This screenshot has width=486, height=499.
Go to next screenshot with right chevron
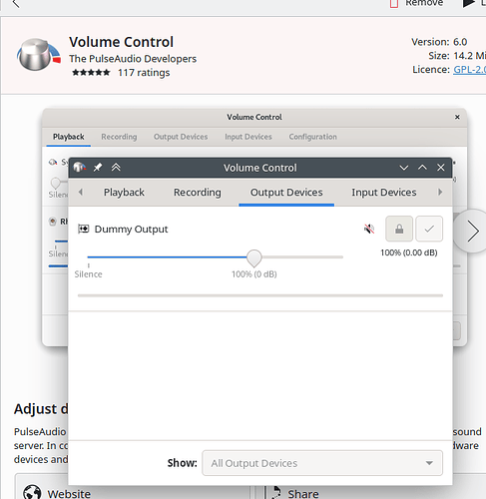[x=472, y=231]
